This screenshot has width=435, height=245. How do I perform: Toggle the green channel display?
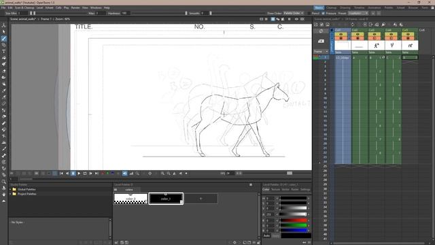click(x=108, y=174)
